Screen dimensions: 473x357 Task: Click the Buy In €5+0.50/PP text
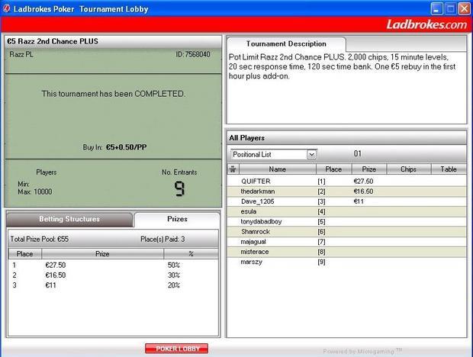(x=114, y=147)
